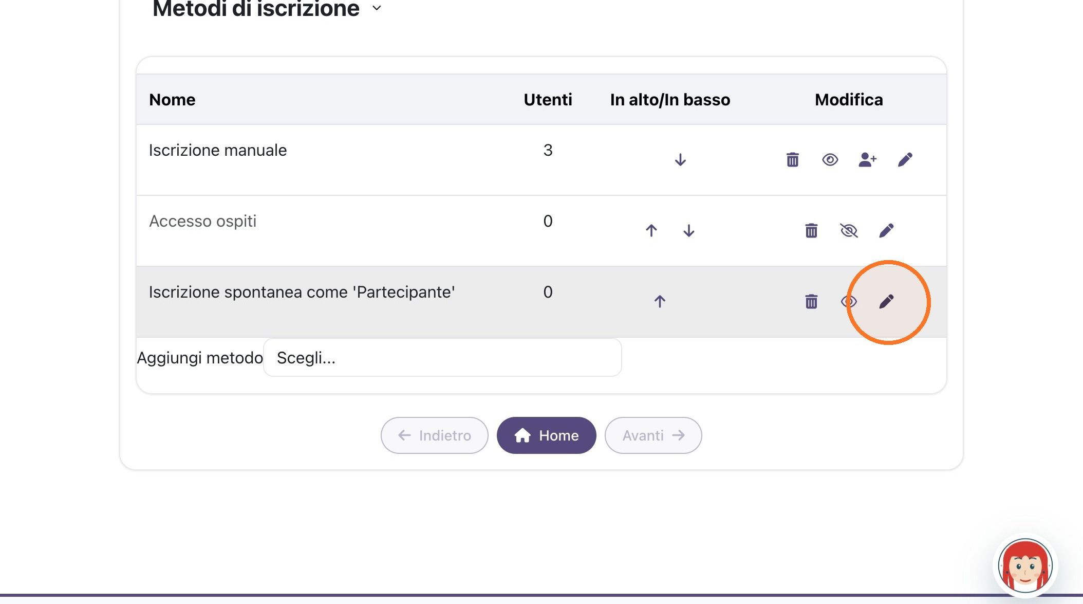Move Accesso ospiti up
Viewport: 1083px width, 604px height.
651,231
